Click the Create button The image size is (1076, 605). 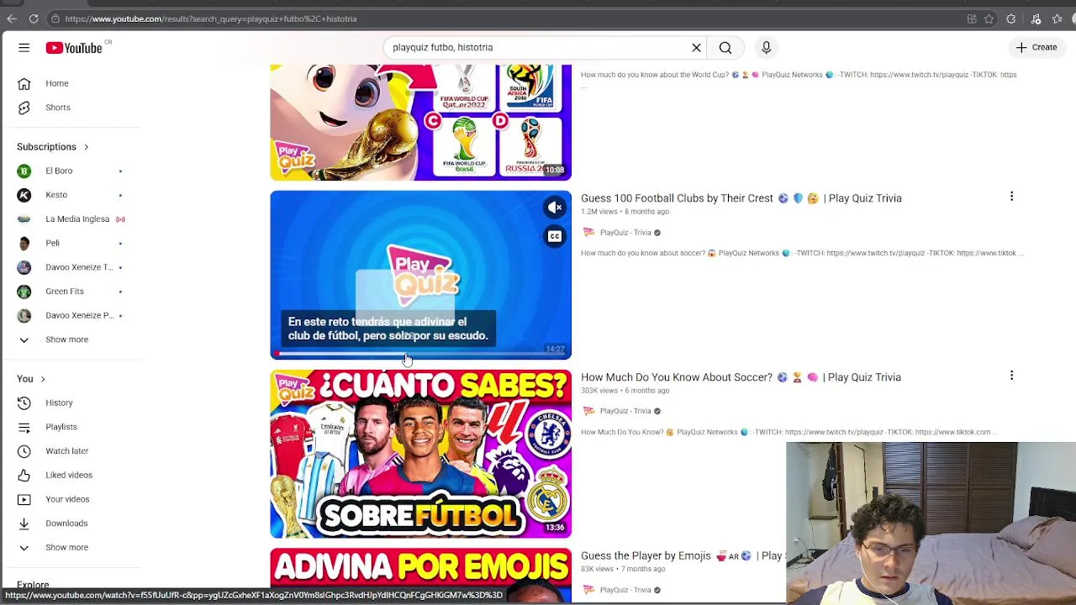pyautogui.click(x=1036, y=48)
